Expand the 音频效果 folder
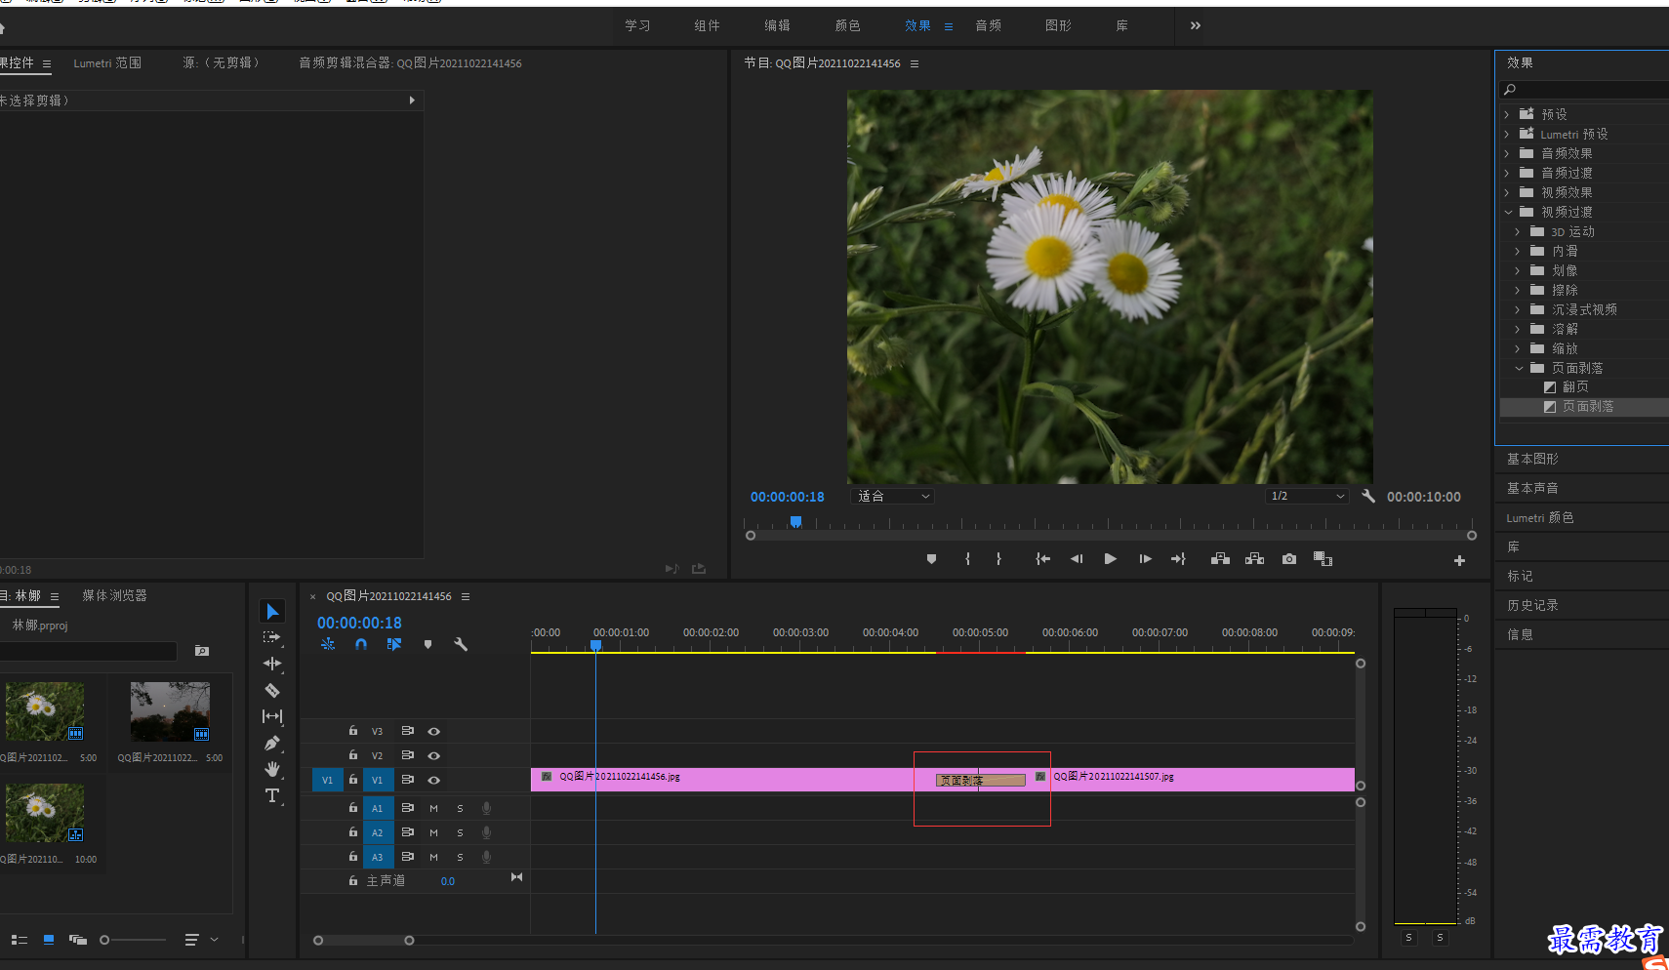1669x970 pixels. (1507, 153)
